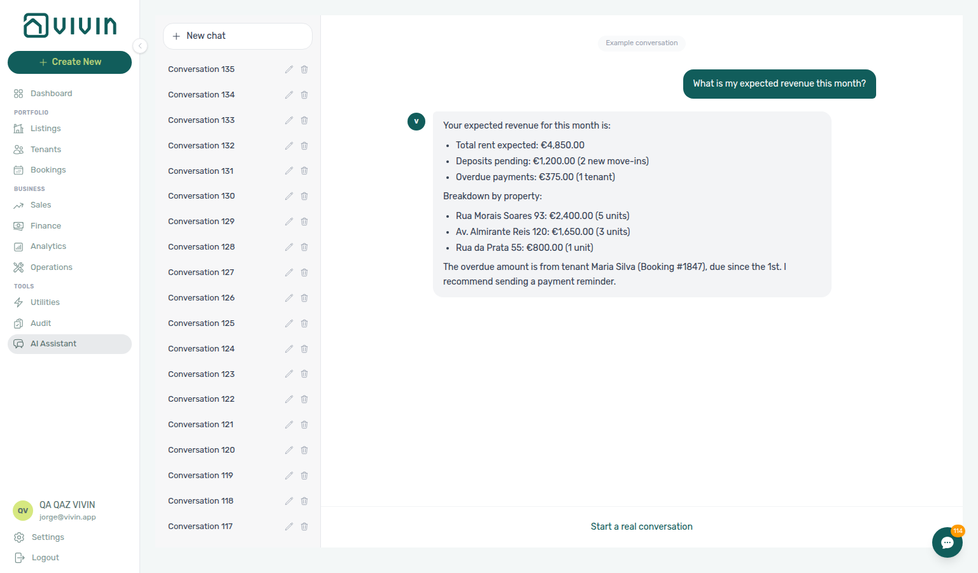Delete Conversation 130
978x573 pixels.
pos(304,196)
